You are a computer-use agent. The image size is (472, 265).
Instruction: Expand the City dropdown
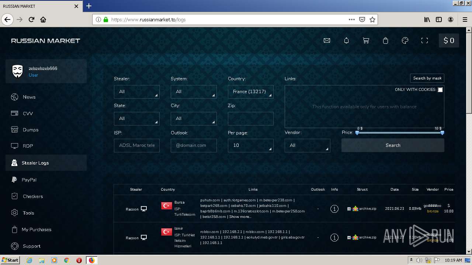[x=194, y=119]
